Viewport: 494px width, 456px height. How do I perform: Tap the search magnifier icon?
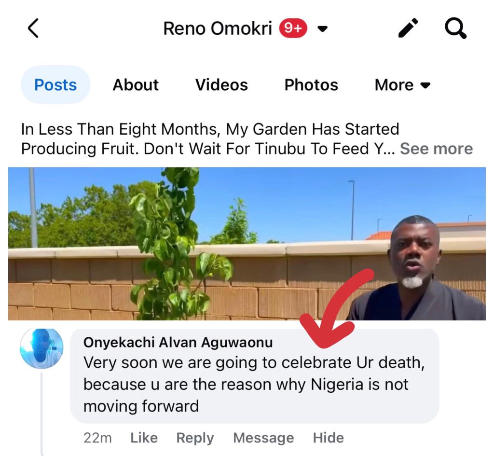point(455,29)
